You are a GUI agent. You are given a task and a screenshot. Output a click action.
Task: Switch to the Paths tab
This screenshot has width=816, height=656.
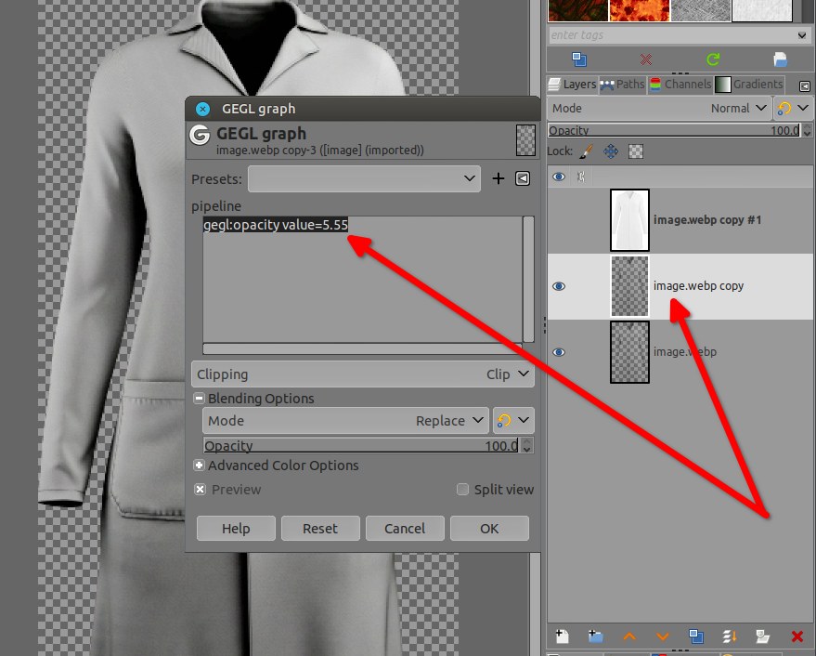622,85
